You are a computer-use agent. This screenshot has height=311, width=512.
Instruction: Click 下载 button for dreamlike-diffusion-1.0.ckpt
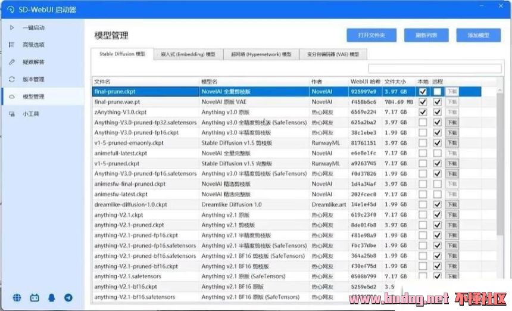click(x=452, y=205)
